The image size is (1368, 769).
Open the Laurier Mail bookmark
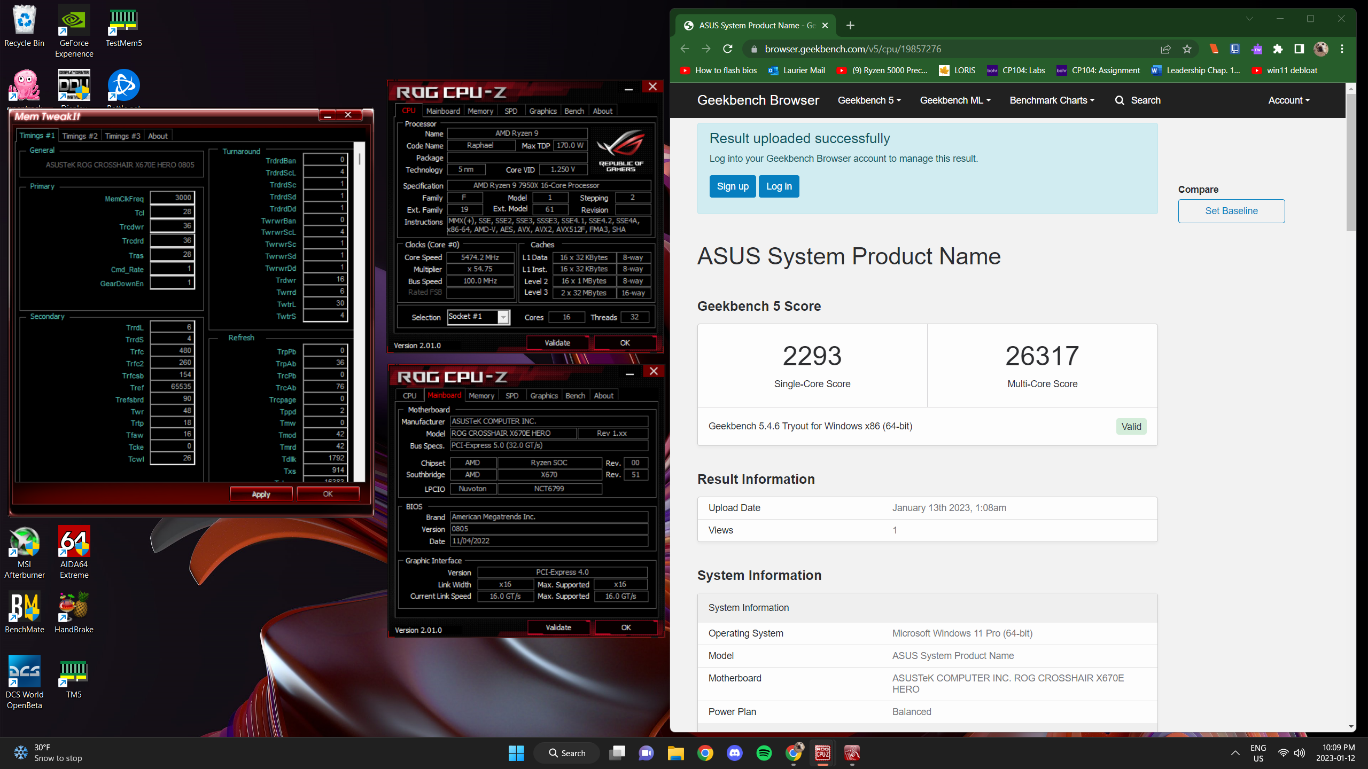[x=797, y=70]
